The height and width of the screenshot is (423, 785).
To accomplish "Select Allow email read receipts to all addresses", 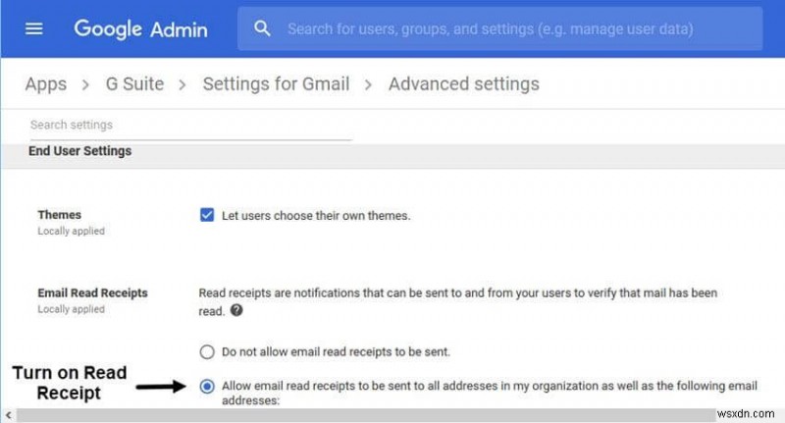I will coord(207,386).
